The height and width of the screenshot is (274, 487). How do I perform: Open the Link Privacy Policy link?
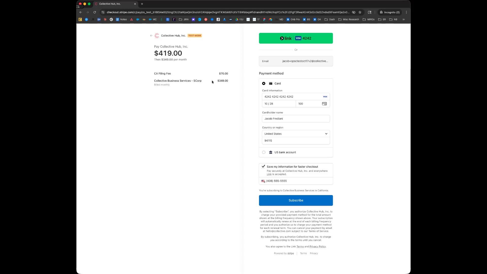click(317, 247)
